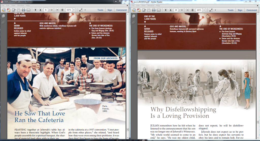The image size is (260, 141).
Task: Open zoom level dropdown in left window
Action: pos(74,10)
